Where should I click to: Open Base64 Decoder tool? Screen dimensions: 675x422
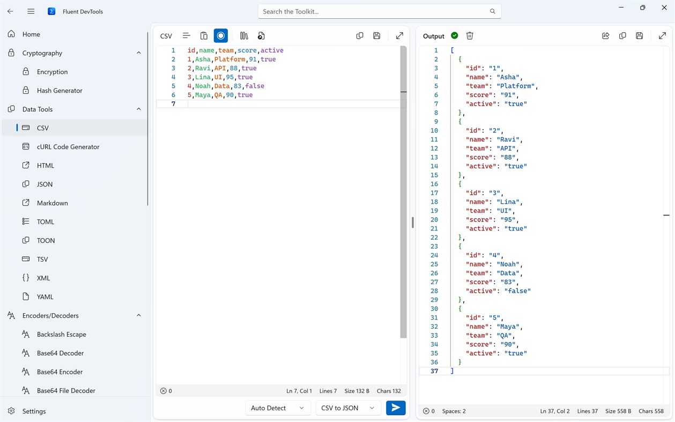coord(75,353)
